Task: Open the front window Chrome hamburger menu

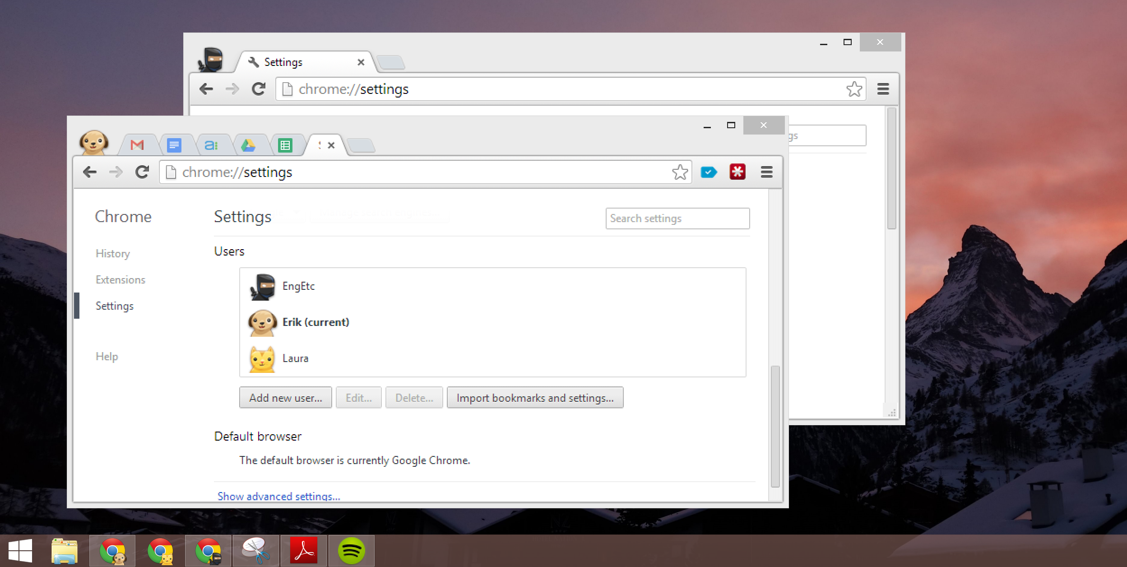Action: pyautogui.click(x=767, y=172)
